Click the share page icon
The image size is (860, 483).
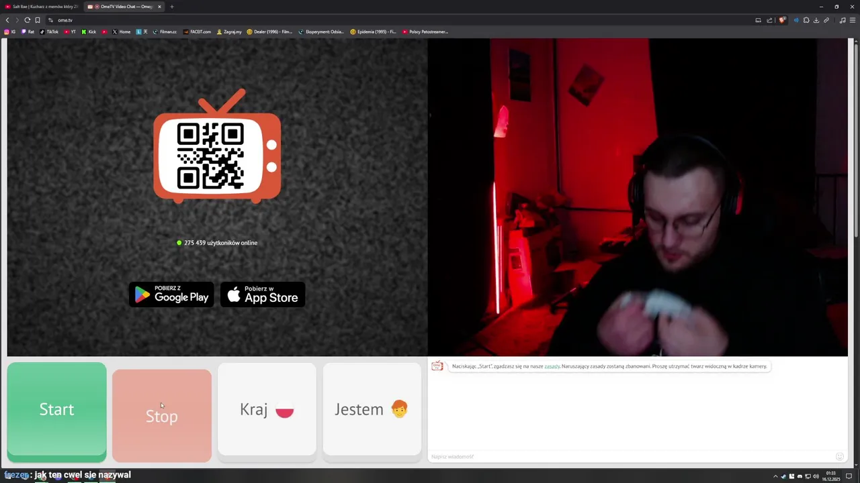[769, 20]
